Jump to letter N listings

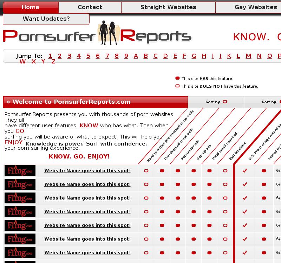(259, 56)
